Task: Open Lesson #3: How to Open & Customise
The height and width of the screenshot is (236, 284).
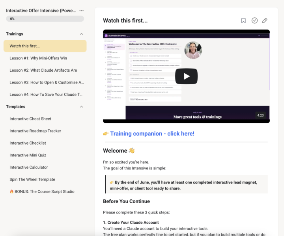Action: (x=45, y=82)
